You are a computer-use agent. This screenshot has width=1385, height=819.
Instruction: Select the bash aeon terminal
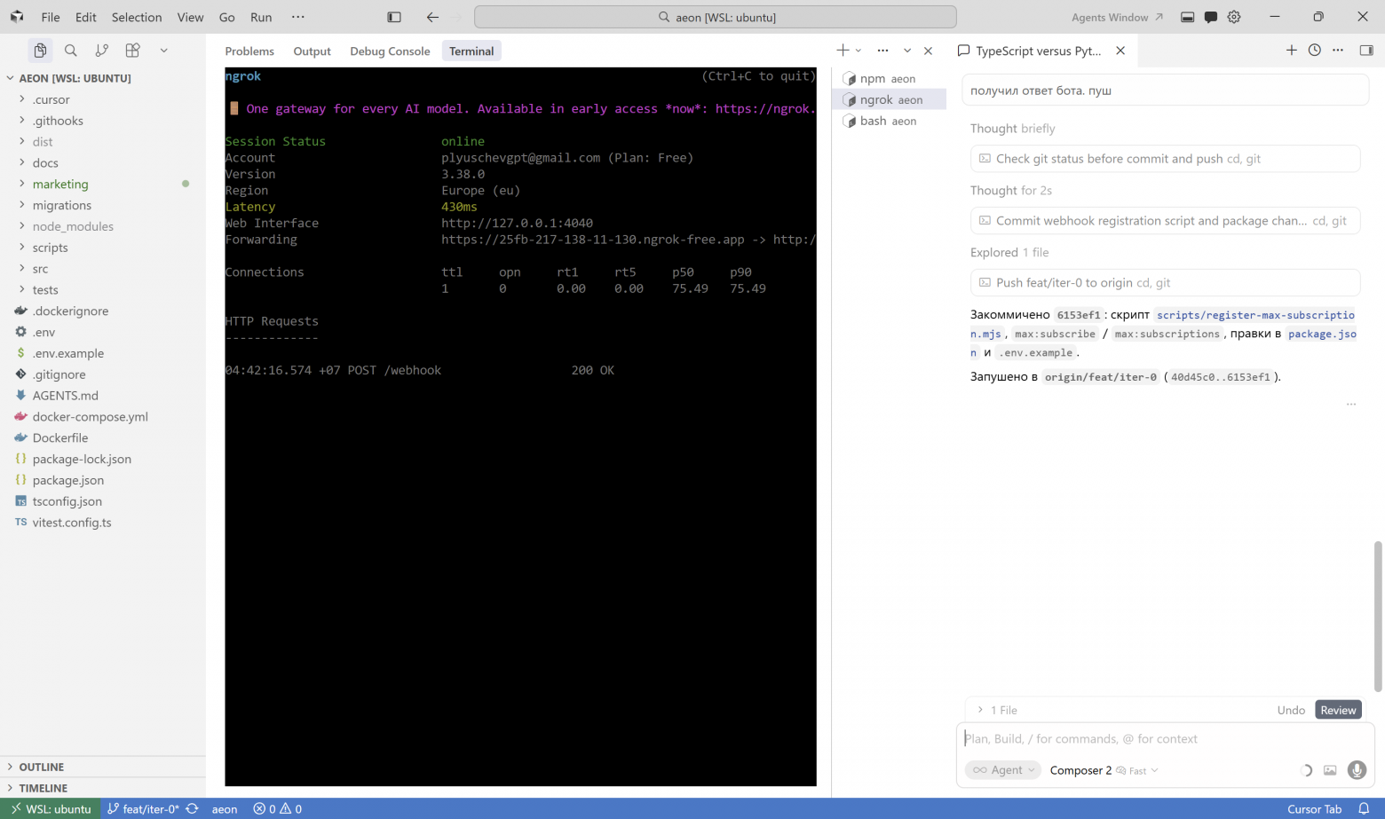[x=889, y=121]
